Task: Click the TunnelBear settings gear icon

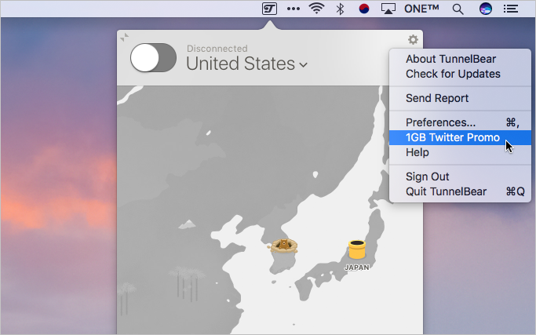Action: coord(413,40)
